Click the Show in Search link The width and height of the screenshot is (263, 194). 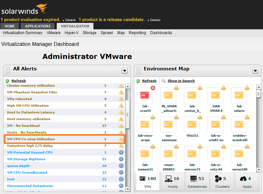(181, 81)
